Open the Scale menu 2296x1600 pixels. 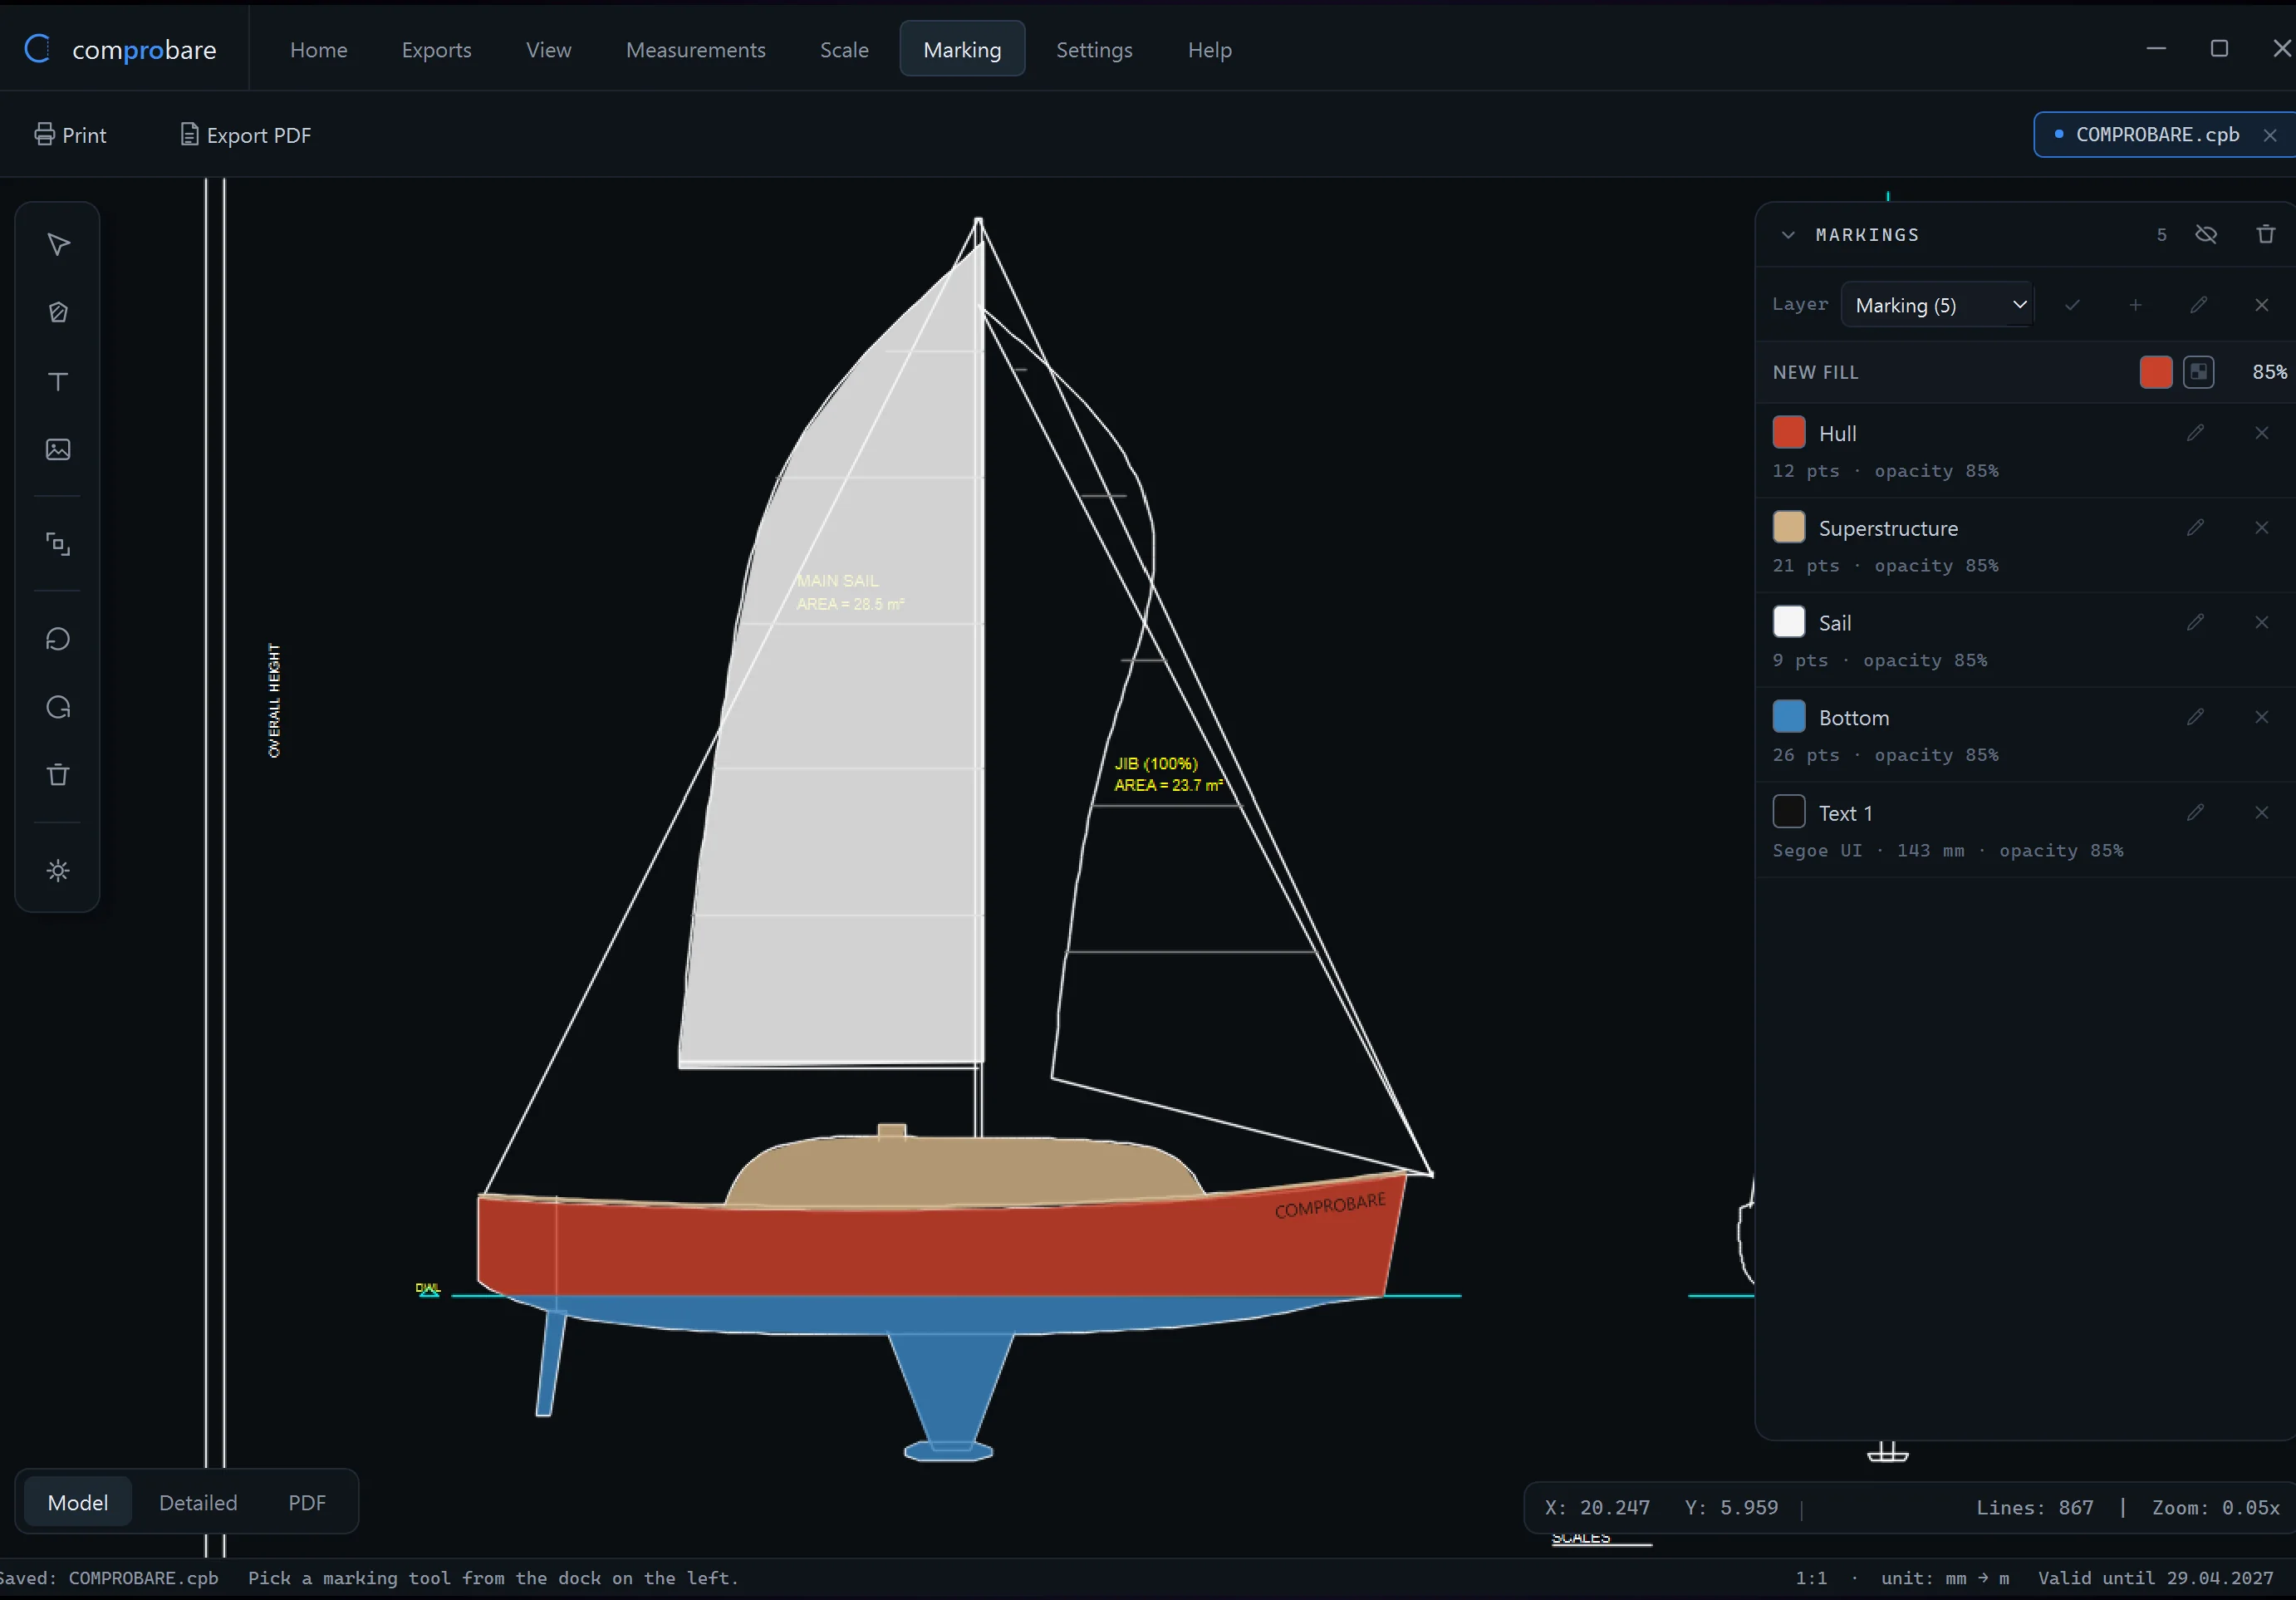coord(844,49)
